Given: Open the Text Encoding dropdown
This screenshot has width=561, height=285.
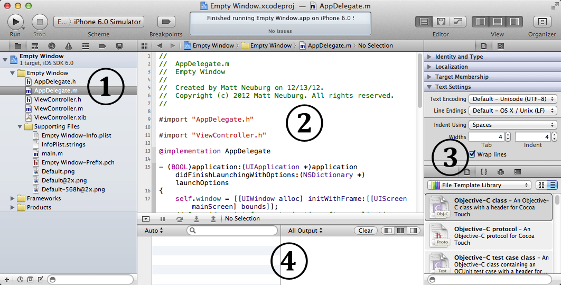Looking at the screenshot, I should [513, 99].
